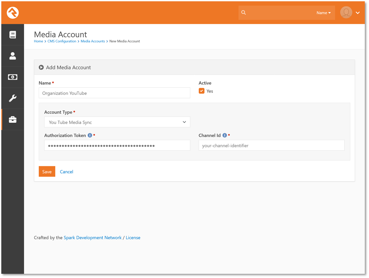Open the Name search filter dropdown
Screen dimensions: 369x278
[x=323, y=13]
